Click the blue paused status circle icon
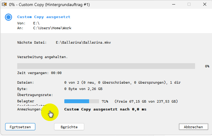 pos(9,17)
